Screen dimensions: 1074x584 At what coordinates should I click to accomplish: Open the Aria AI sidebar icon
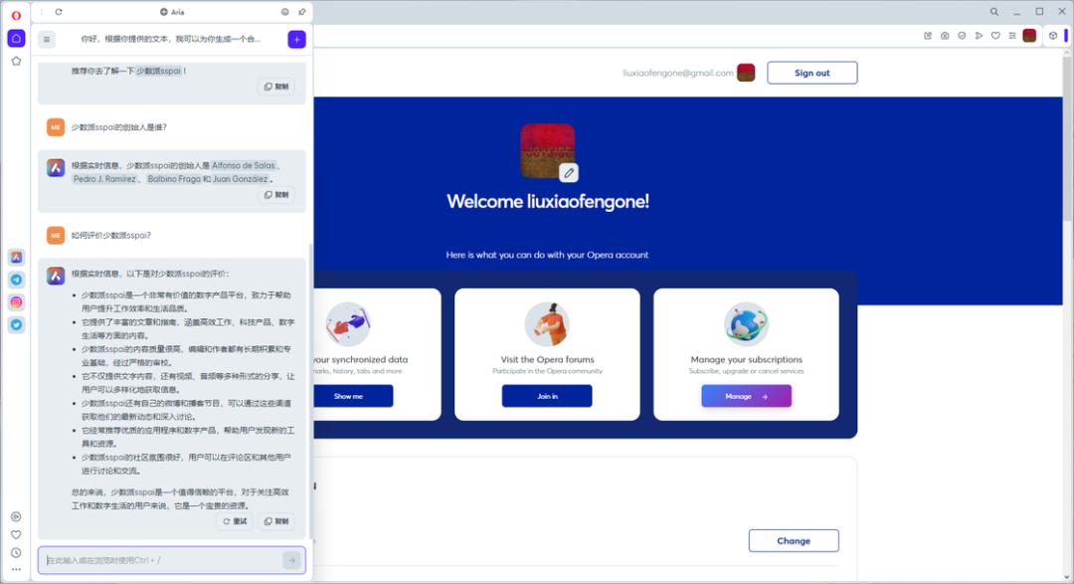[17, 257]
